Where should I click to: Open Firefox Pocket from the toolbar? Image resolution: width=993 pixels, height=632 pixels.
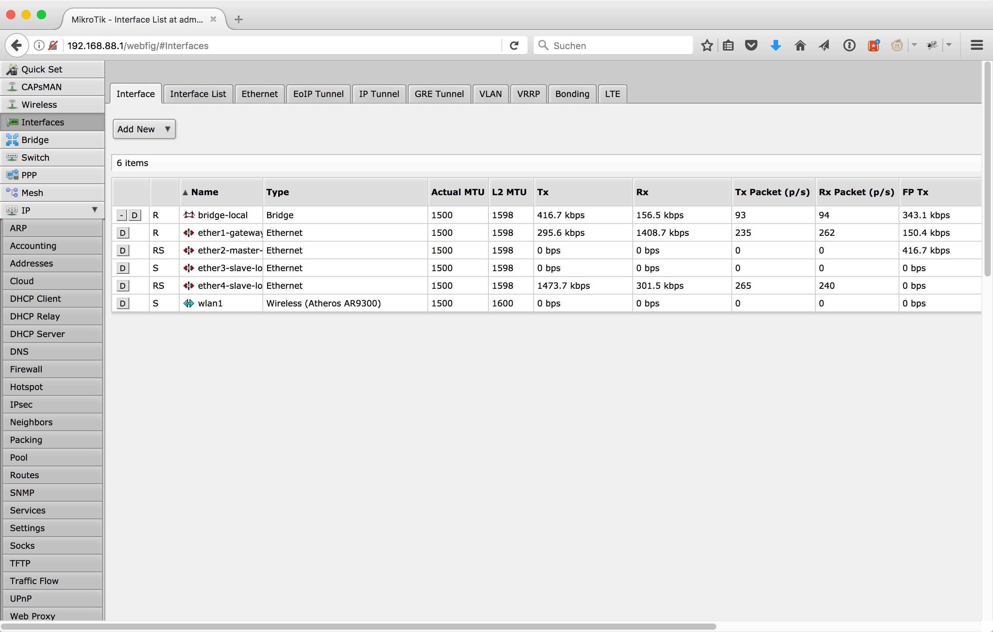[751, 45]
